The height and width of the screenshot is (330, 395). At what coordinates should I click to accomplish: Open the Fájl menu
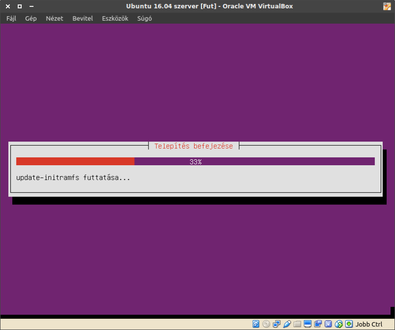pos(11,18)
